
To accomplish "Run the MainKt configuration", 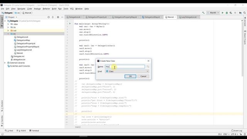I will (223, 13).
